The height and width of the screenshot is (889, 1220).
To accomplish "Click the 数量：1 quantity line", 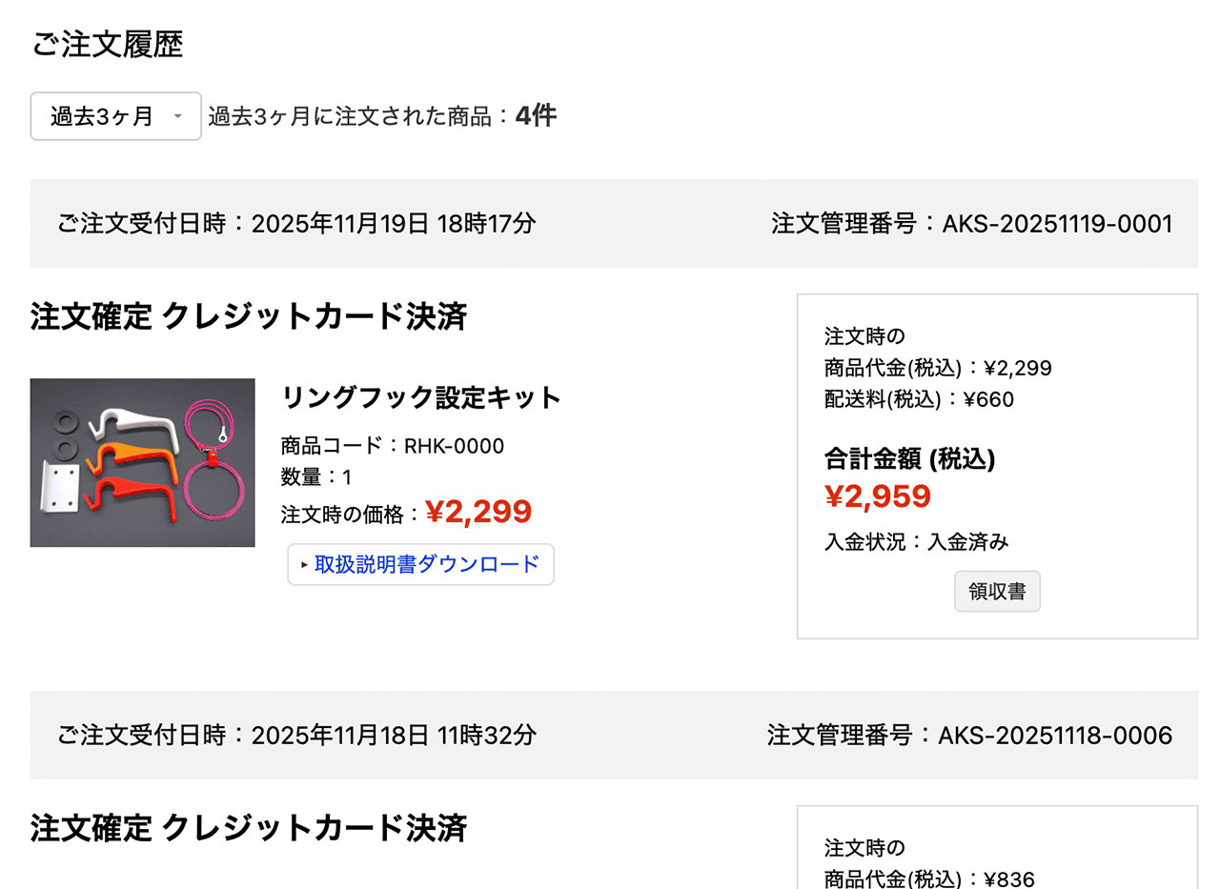I will (316, 477).
